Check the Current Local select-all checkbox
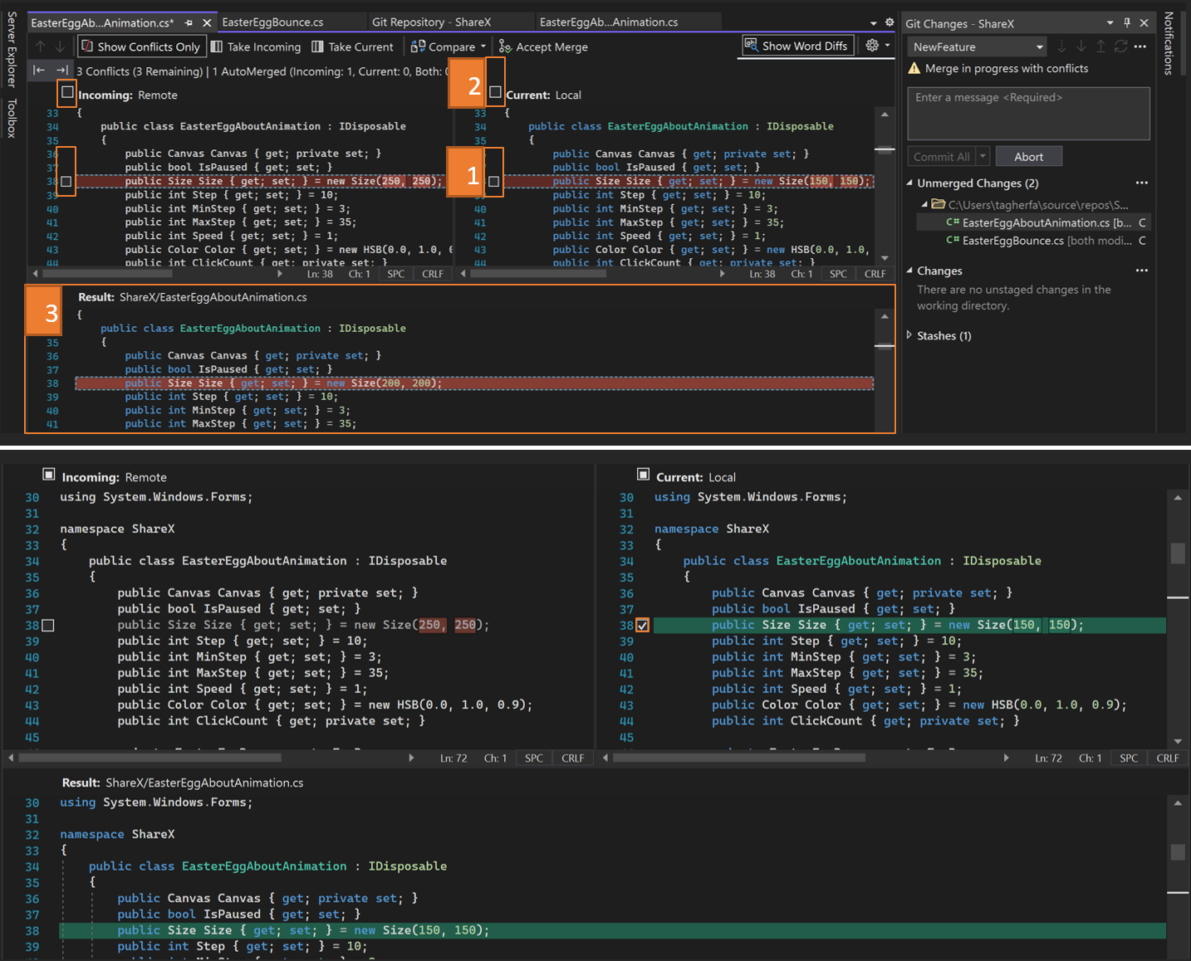This screenshot has width=1191, height=961. coord(495,92)
